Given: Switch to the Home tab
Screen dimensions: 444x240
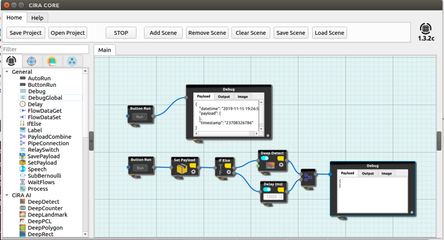Looking at the screenshot, I should (14, 17).
